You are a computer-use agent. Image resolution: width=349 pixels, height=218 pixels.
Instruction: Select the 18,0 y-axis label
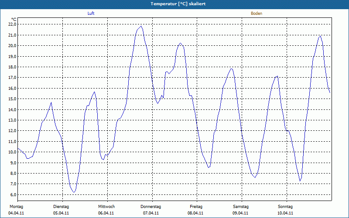pos(13,67)
